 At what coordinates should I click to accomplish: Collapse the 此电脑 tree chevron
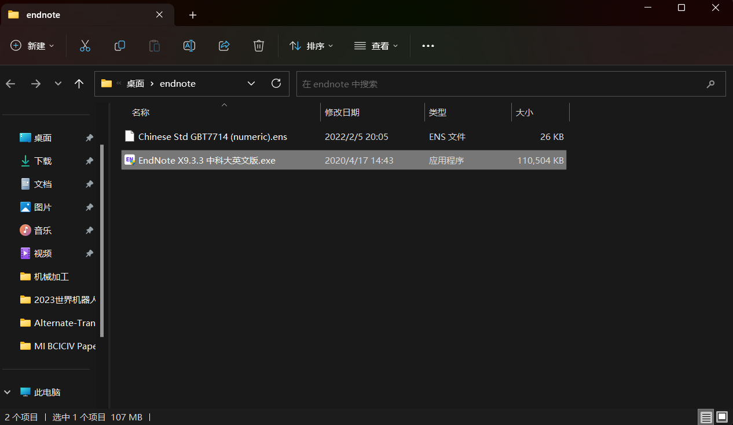click(x=8, y=392)
